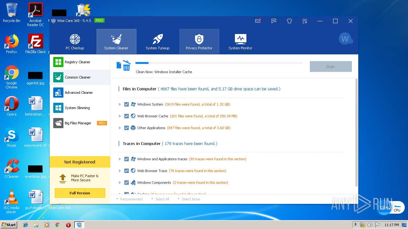Click the W account avatar icon

coord(346,39)
